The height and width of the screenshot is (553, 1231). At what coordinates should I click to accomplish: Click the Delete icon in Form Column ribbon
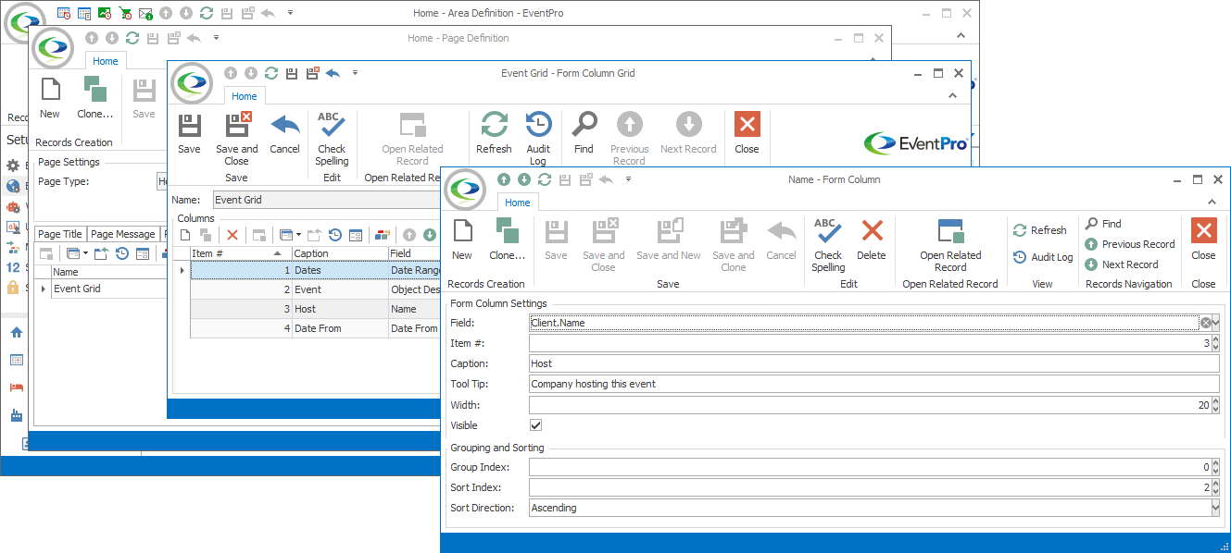[x=871, y=240]
